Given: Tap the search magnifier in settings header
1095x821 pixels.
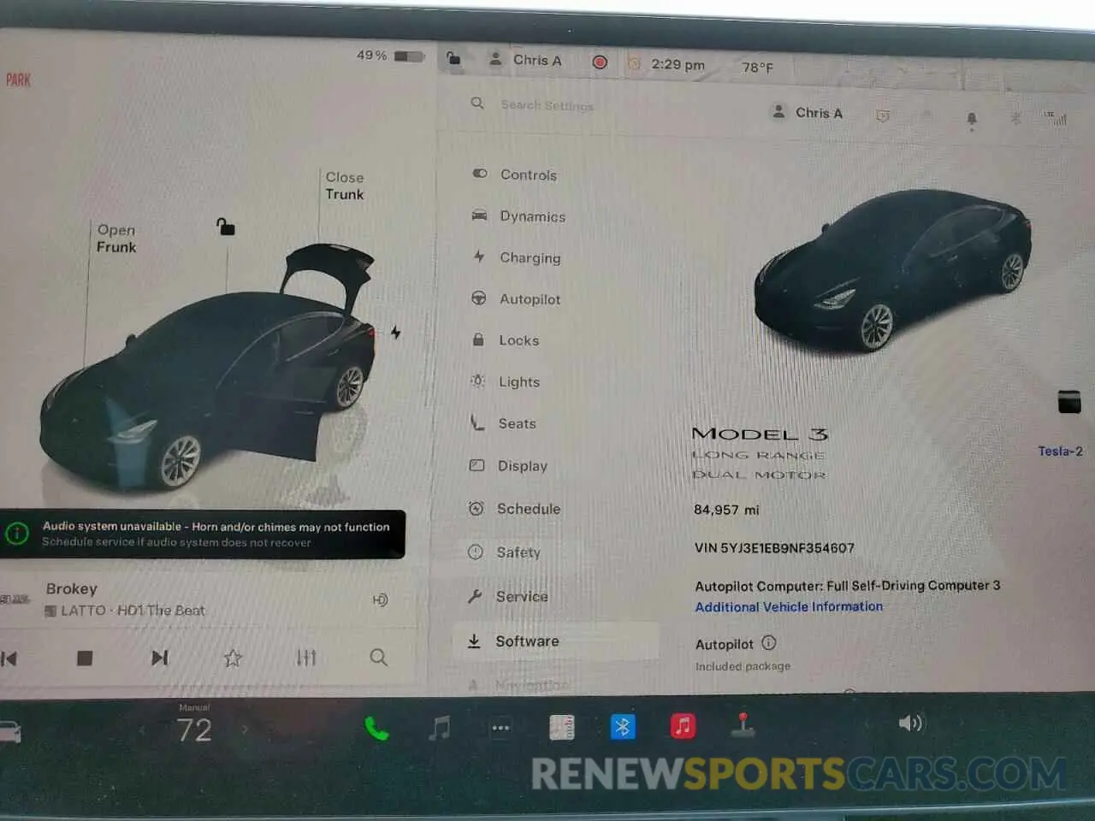Looking at the screenshot, I should pos(477,103).
